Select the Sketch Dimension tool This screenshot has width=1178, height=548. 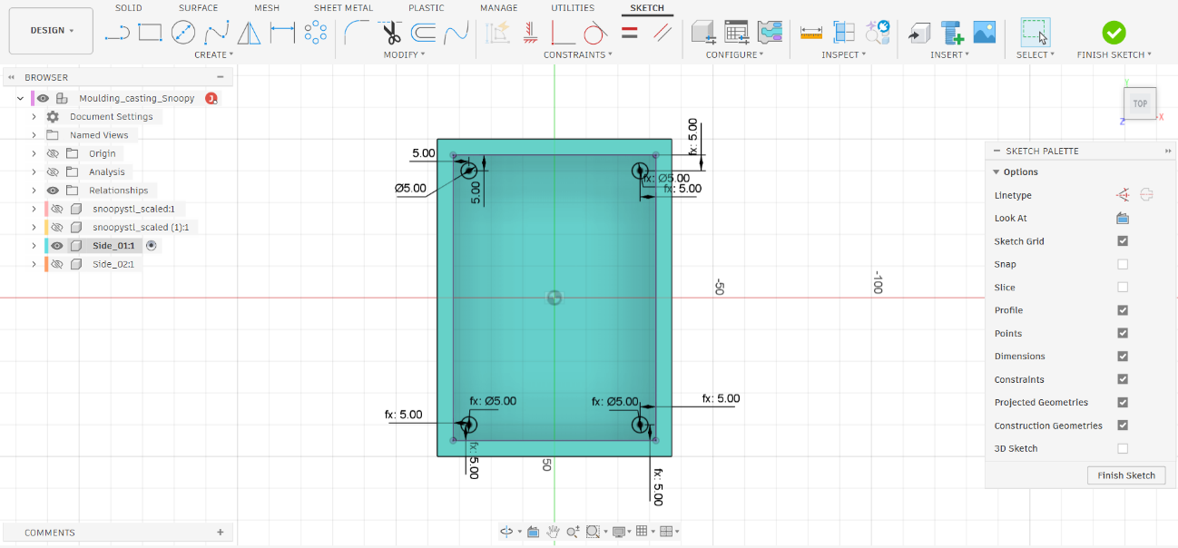click(283, 34)
